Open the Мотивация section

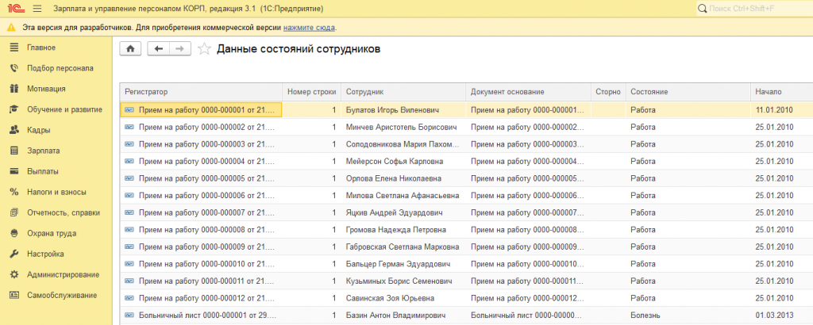[46, 89]
